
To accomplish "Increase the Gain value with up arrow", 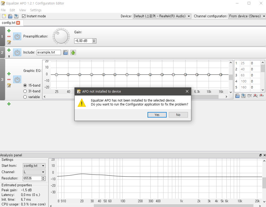I will [x=94, y=40].
